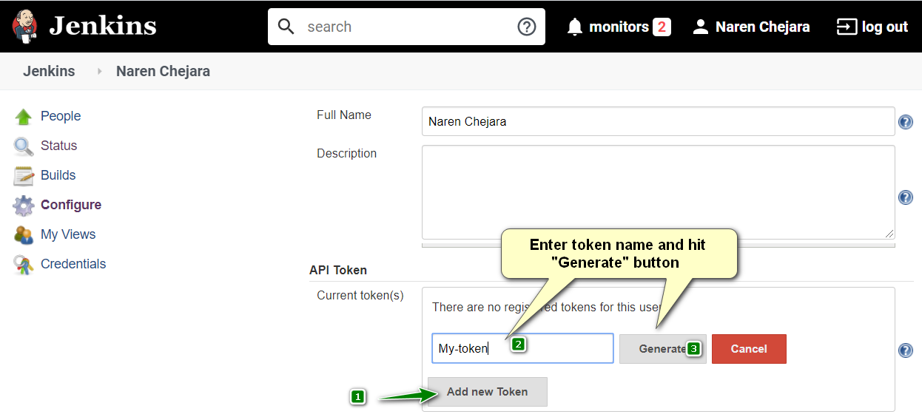Image resolution: width=922 pixels, height=417 pixels.
Task: Click the Generate token button
Action: click(x=662, y=349)
